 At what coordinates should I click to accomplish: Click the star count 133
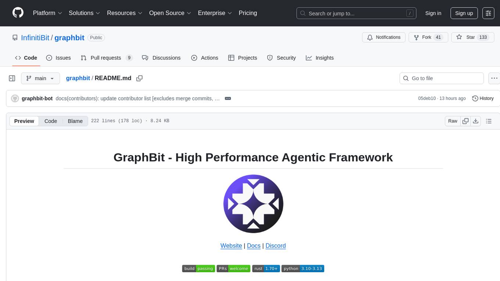(483, 38)
